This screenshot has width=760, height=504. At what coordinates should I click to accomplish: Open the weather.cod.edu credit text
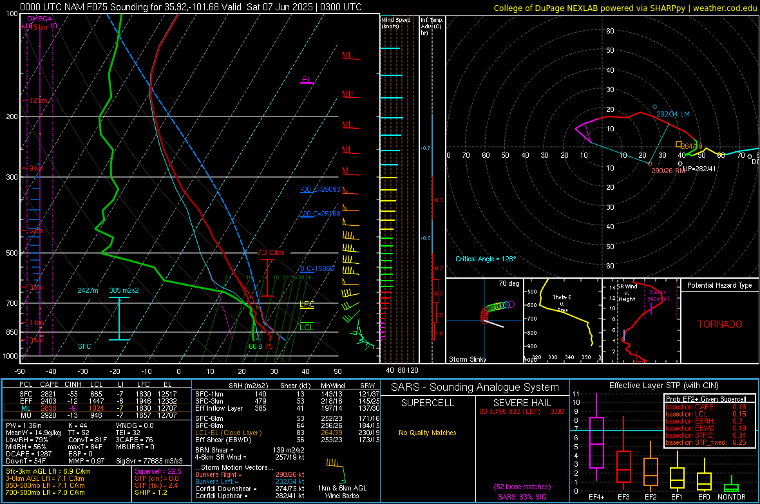pyautogui.click(x=725, y=8)
